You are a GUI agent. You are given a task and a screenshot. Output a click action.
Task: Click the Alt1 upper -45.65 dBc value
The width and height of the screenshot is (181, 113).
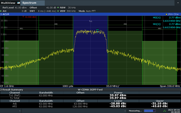click(x=159, y=106)
